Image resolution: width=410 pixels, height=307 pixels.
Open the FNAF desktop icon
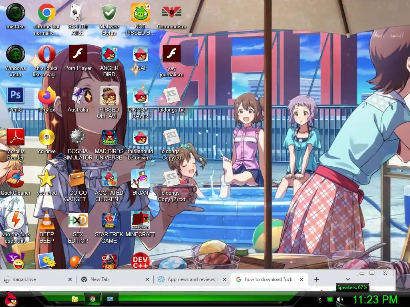pos(140,58)
